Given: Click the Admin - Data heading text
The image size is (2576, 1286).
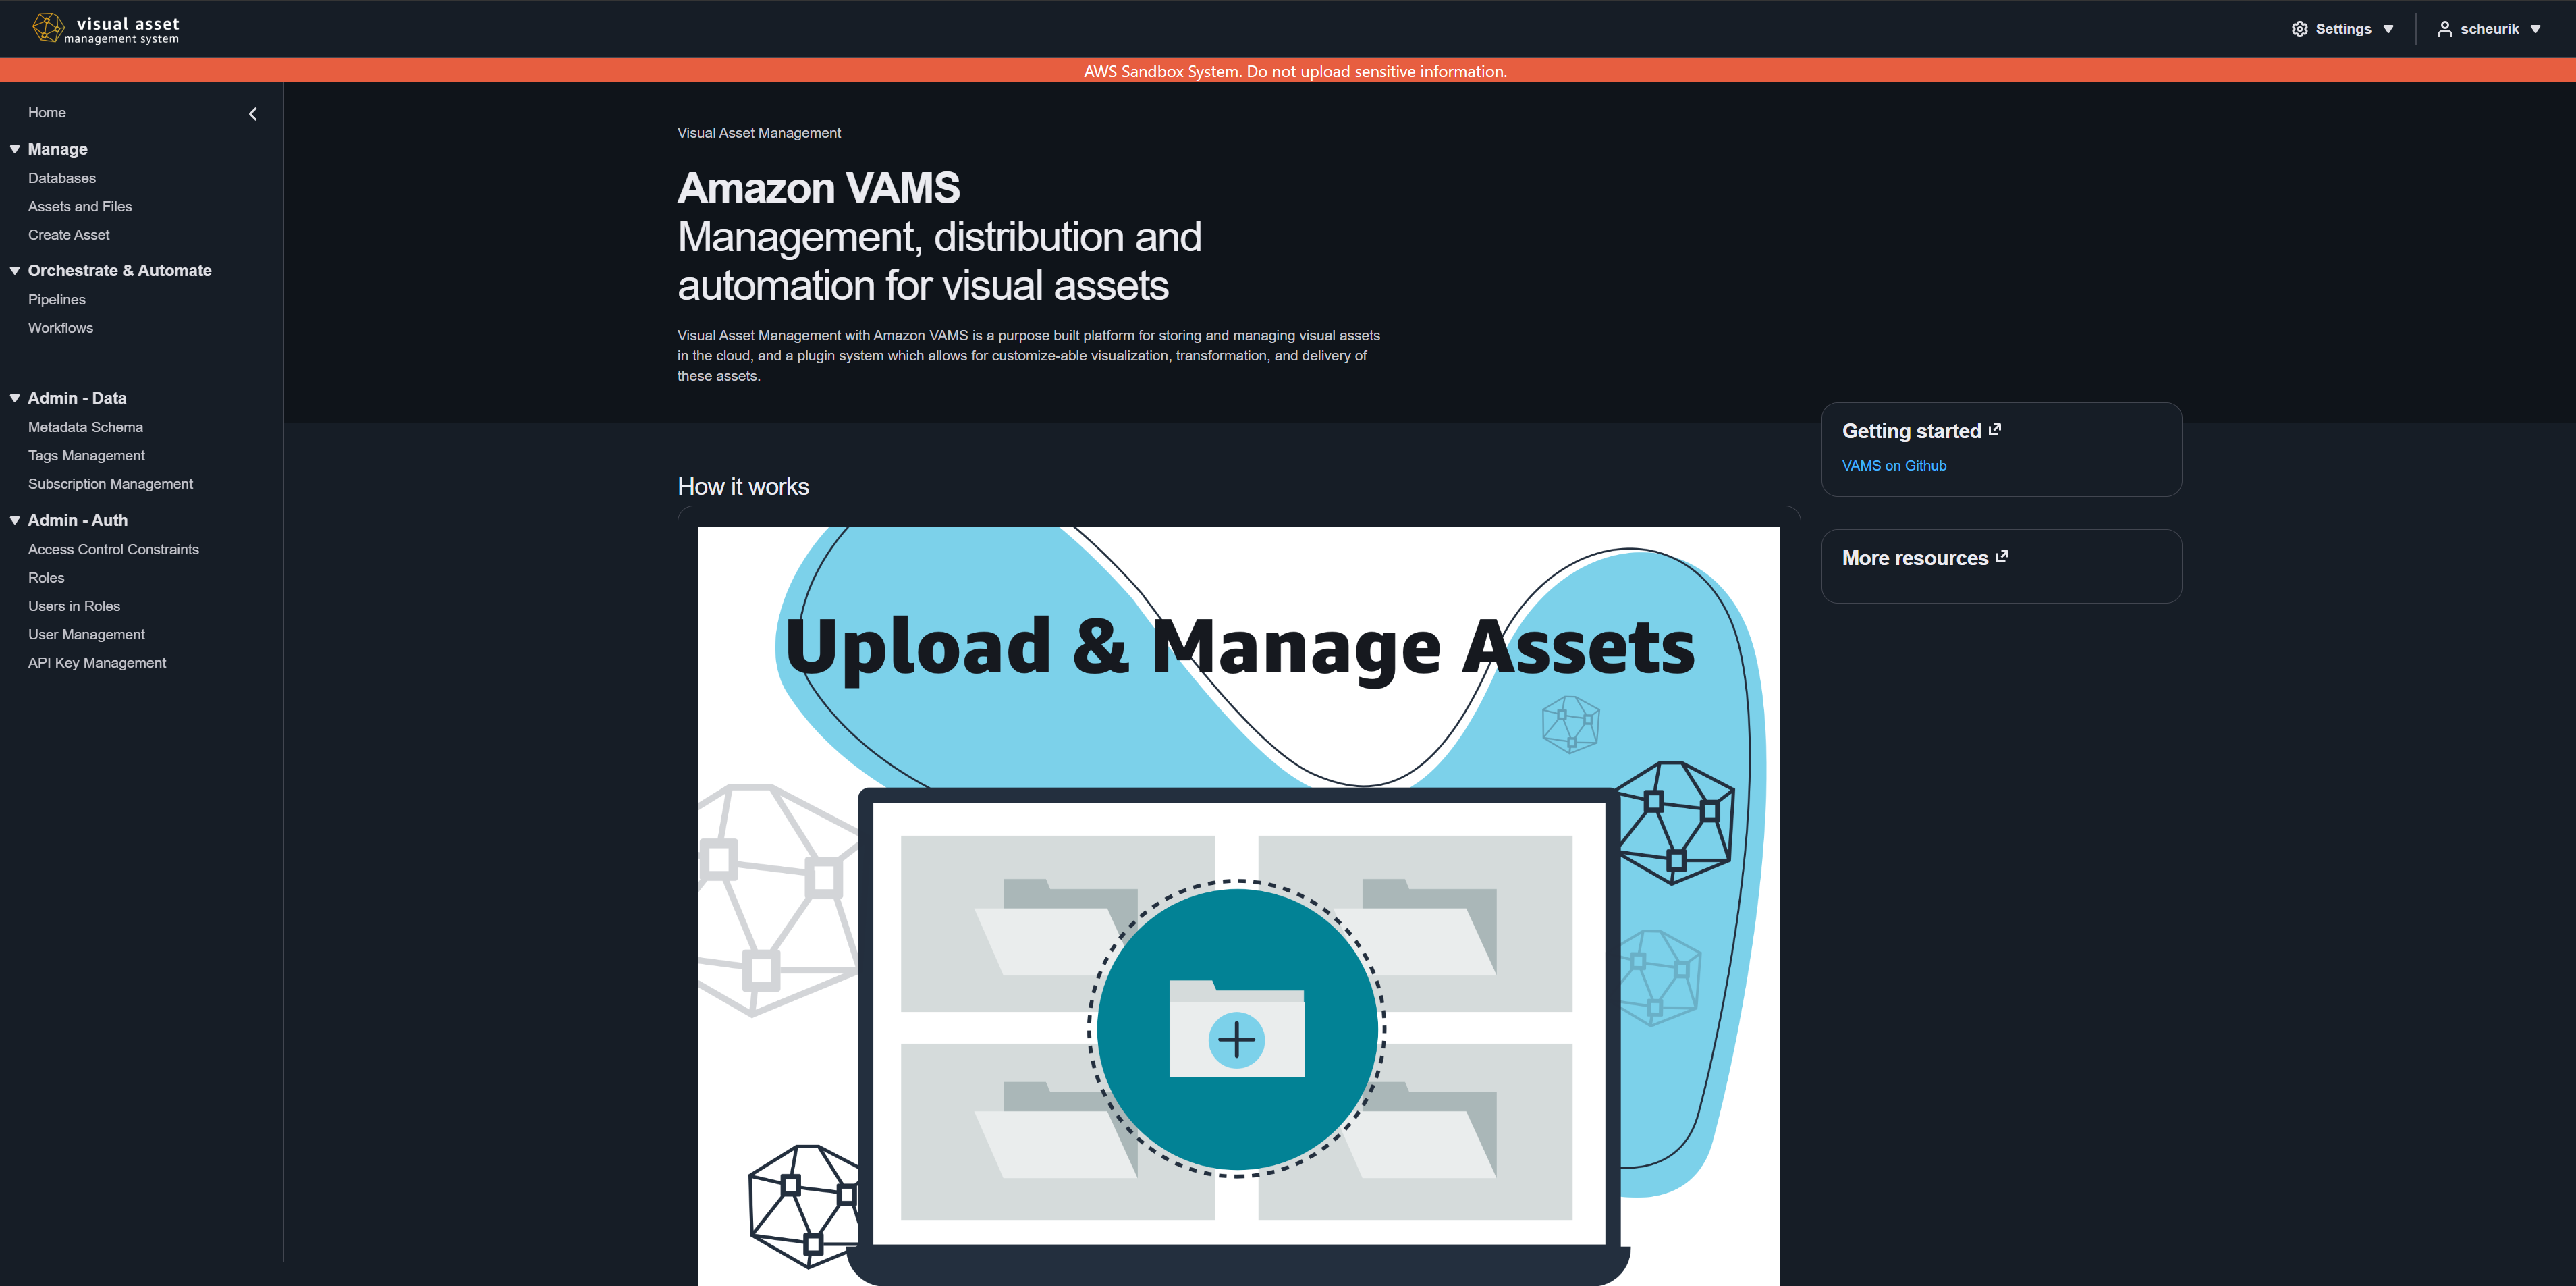Looking at the screenshot, I should [x=77, y=398].
